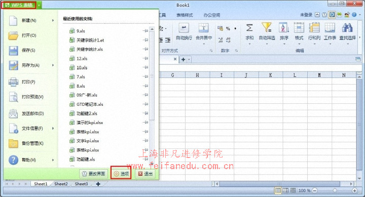Switch to the Sheet2 tab
The width and height of the screenshot is (365, 197).
point(61,184)
